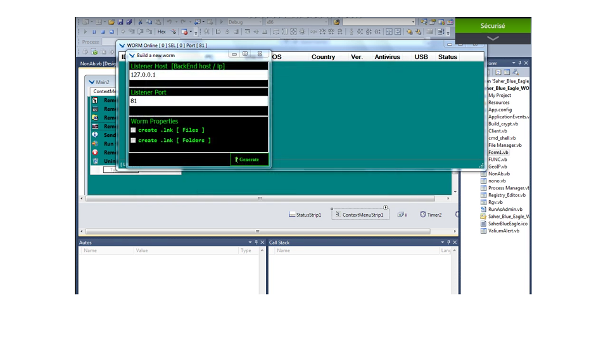608x342 pixels.
Task: Select App.config in Solution Explorer
Action: click(500, 110)
